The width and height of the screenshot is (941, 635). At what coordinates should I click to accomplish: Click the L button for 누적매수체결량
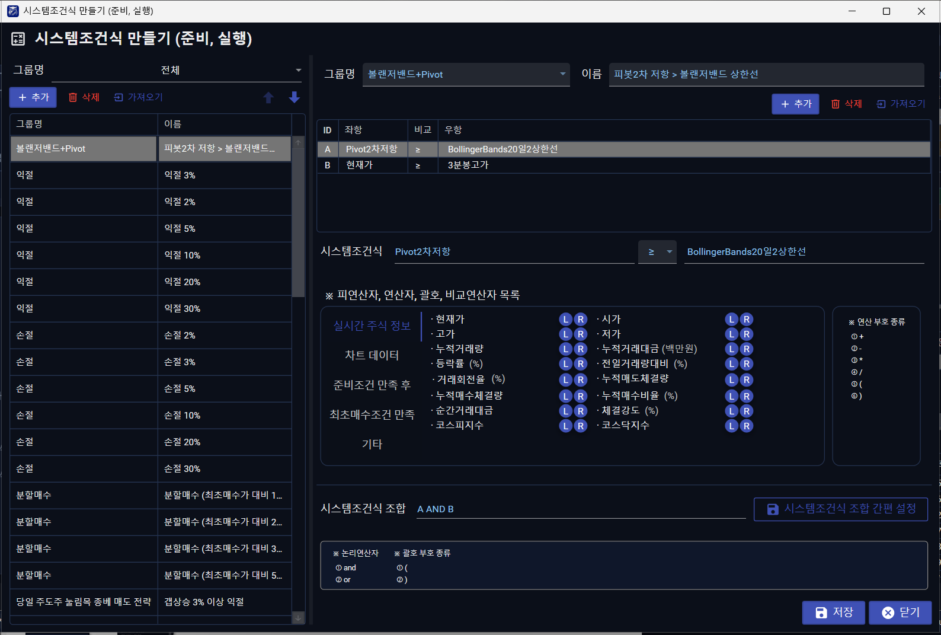(566, 396)
